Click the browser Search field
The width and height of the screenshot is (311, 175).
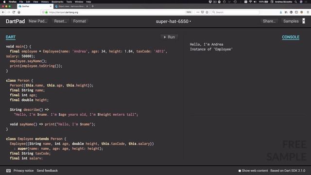tap(235, 12)
